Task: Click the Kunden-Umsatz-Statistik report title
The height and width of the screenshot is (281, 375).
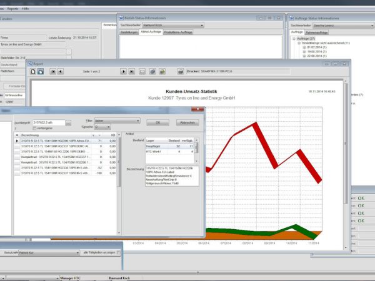Action: (192, 92)
